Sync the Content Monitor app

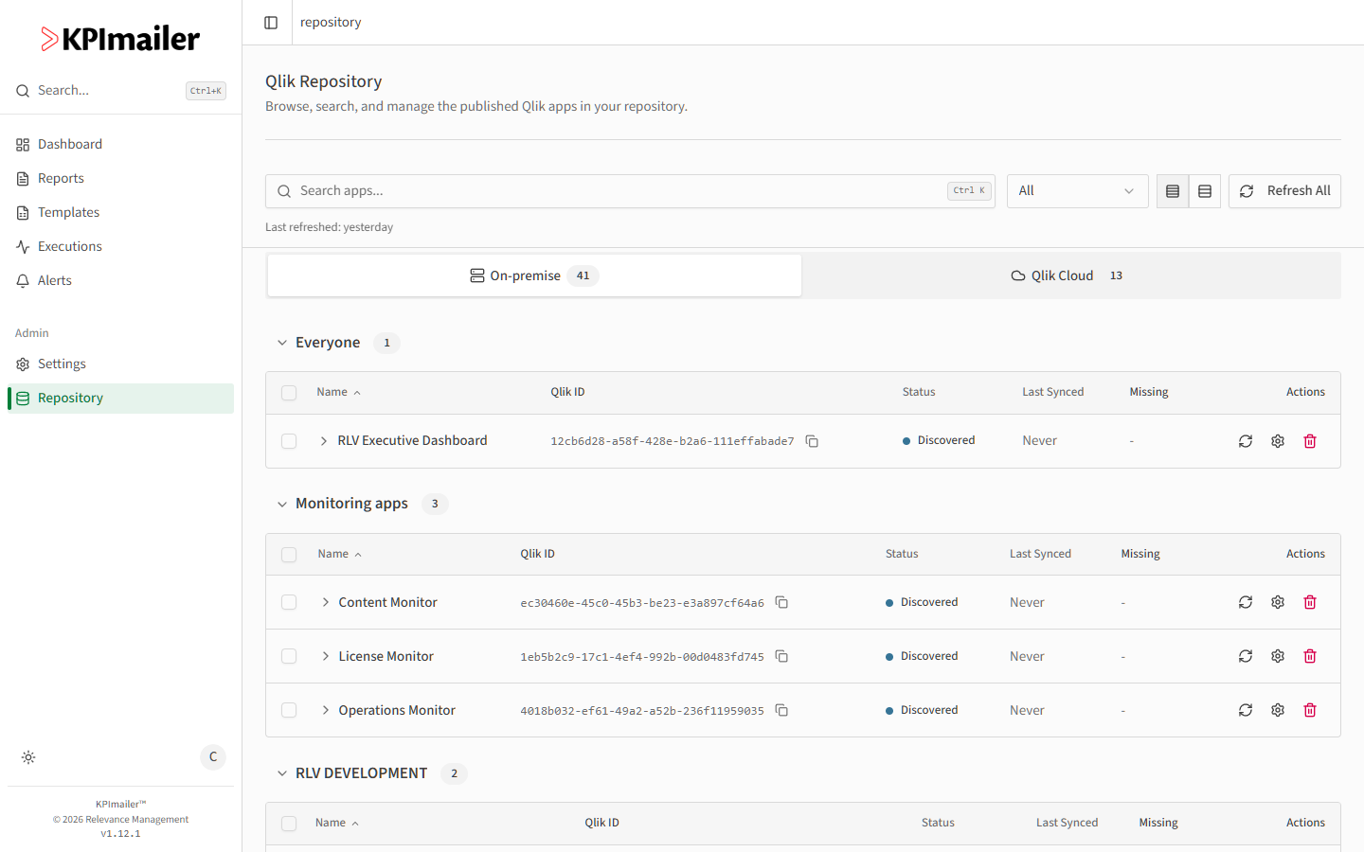click(x=1246, y=602)
